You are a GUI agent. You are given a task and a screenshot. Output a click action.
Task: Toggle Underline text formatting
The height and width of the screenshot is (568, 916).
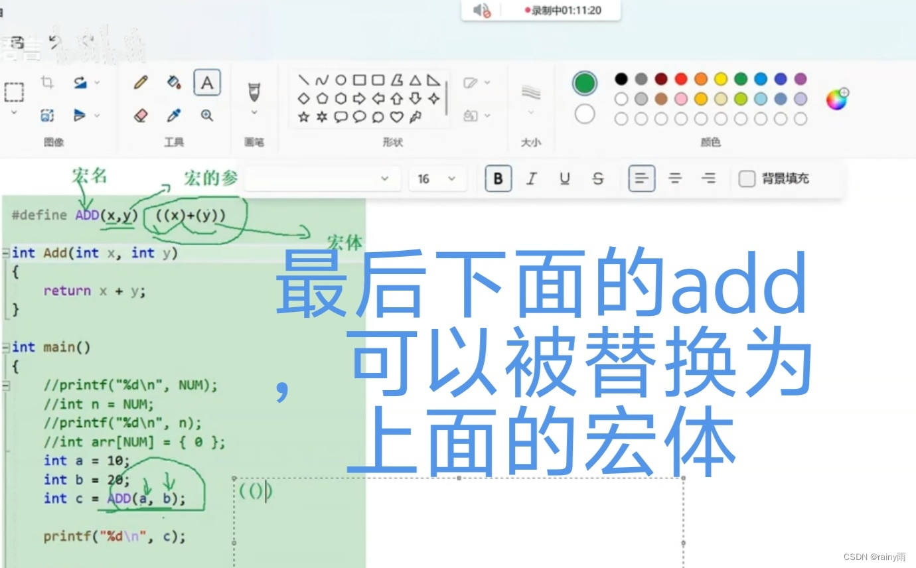pos(565,178)
